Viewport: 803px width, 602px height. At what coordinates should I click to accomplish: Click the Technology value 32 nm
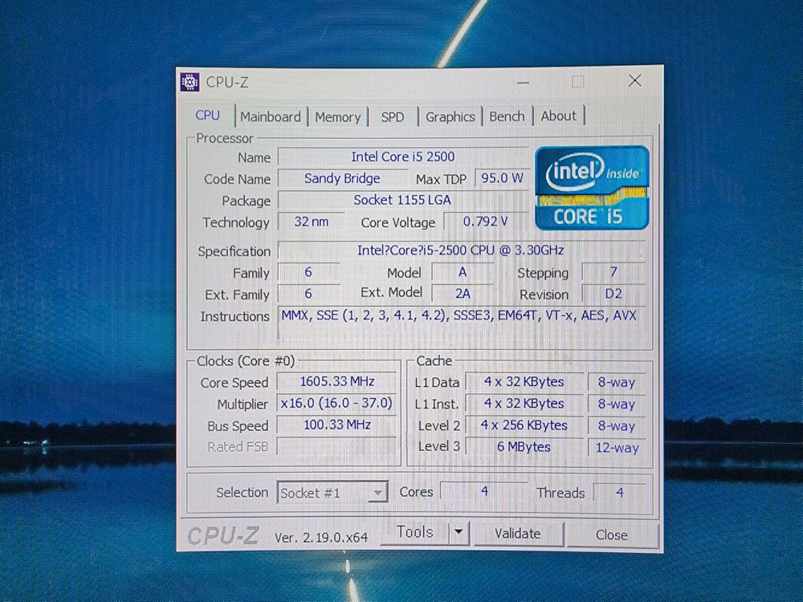[312, 222]
